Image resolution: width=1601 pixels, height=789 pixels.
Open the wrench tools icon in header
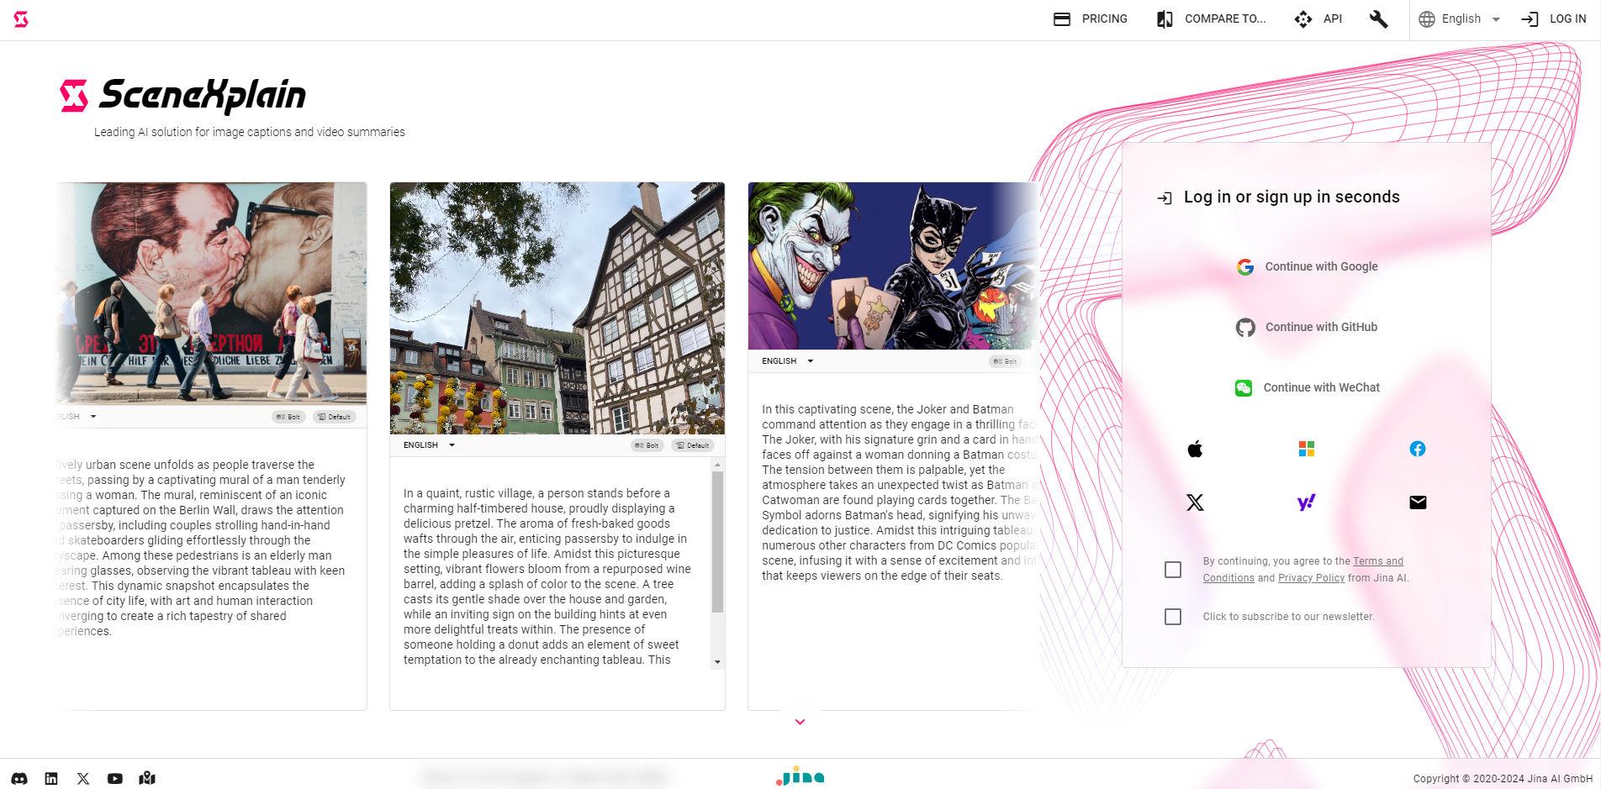(1378, 19)
